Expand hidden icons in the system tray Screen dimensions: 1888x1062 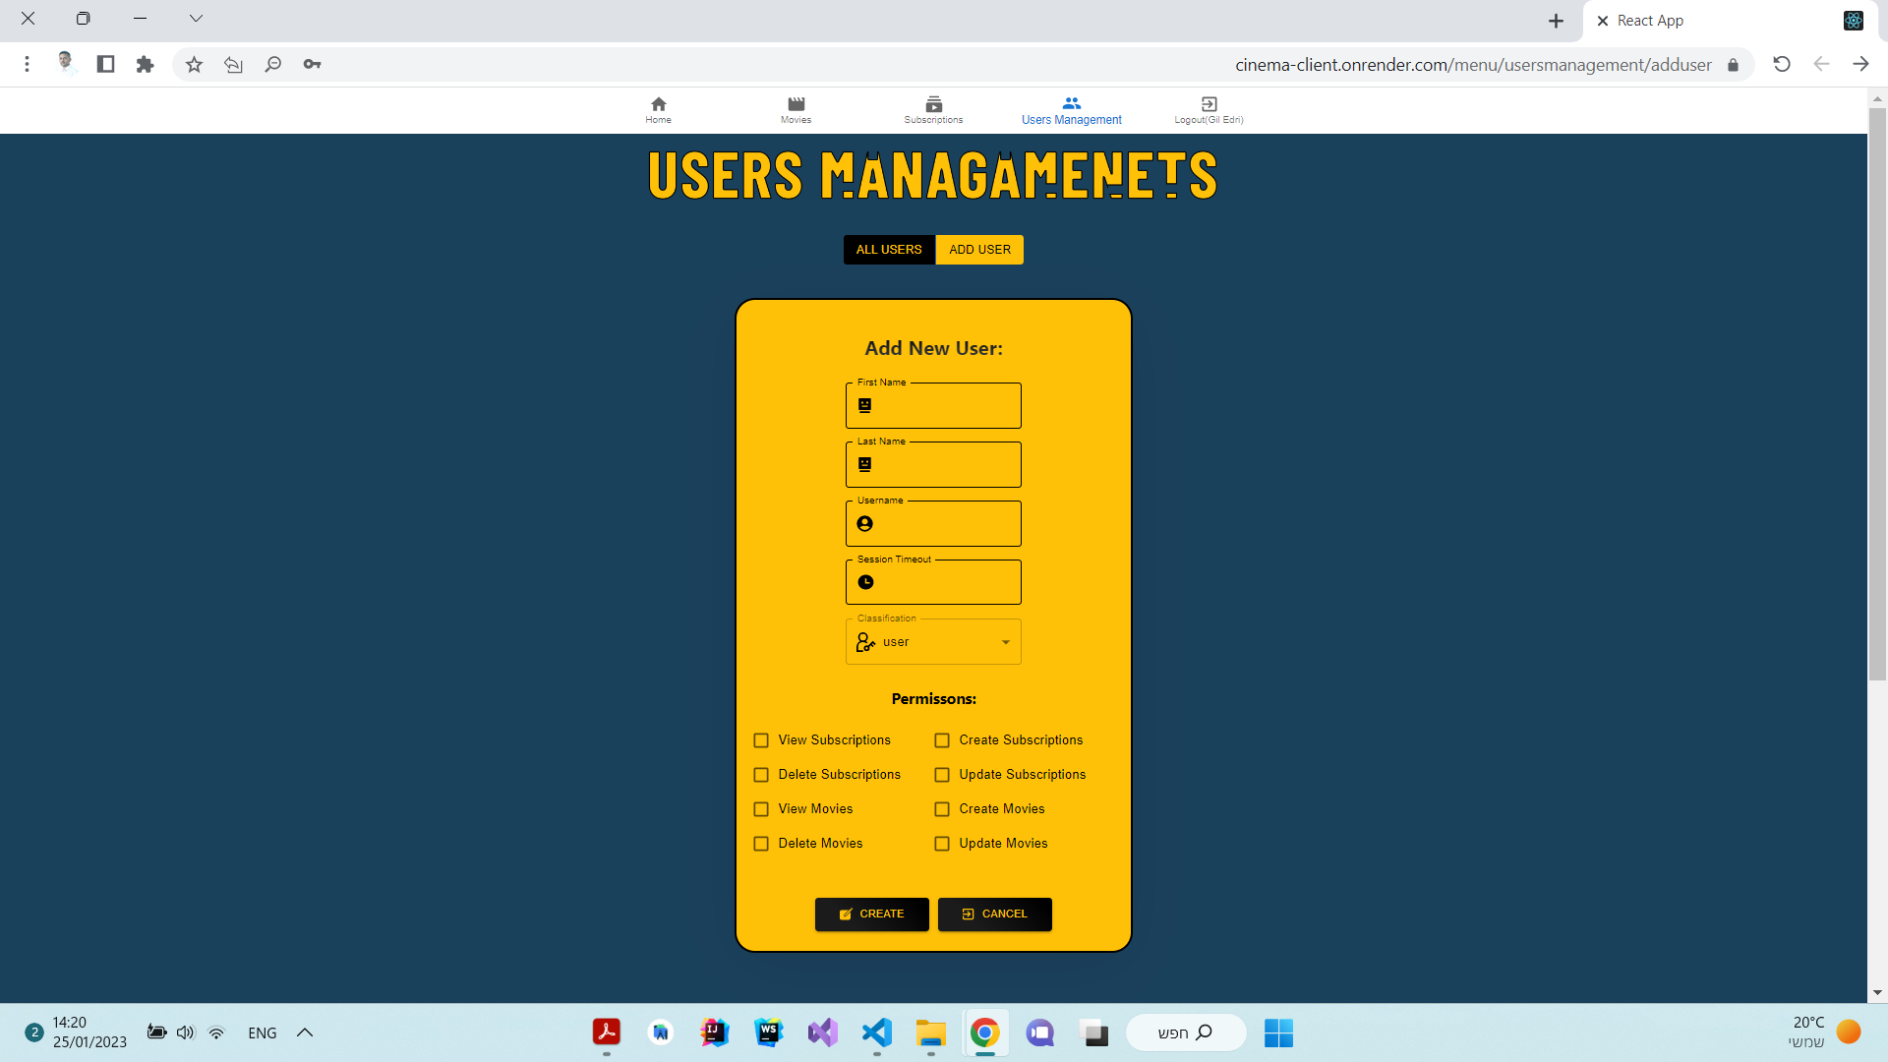(304, 1032)
